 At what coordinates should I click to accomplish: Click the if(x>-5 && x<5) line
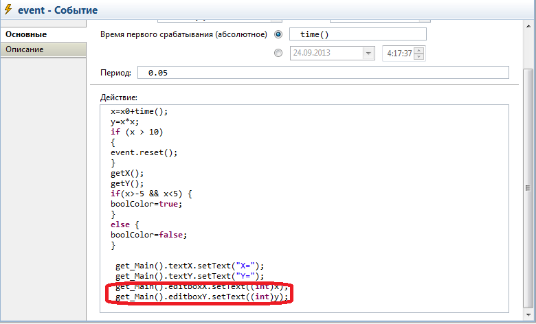click(151, 194)
